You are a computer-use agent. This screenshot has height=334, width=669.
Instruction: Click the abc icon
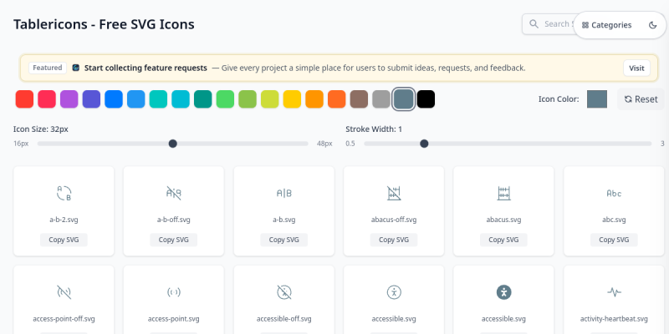(614, 193)
